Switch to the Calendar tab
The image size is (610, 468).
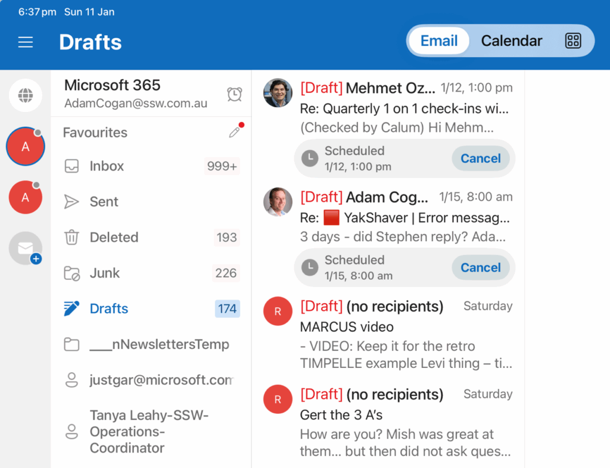click(x=511, y=40)
